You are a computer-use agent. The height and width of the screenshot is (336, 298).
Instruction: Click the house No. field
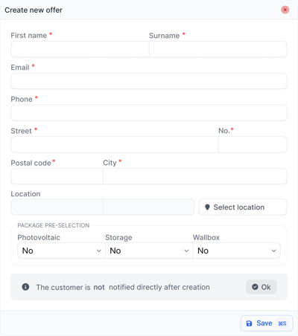pyautogui.click(x=253, y=144)
